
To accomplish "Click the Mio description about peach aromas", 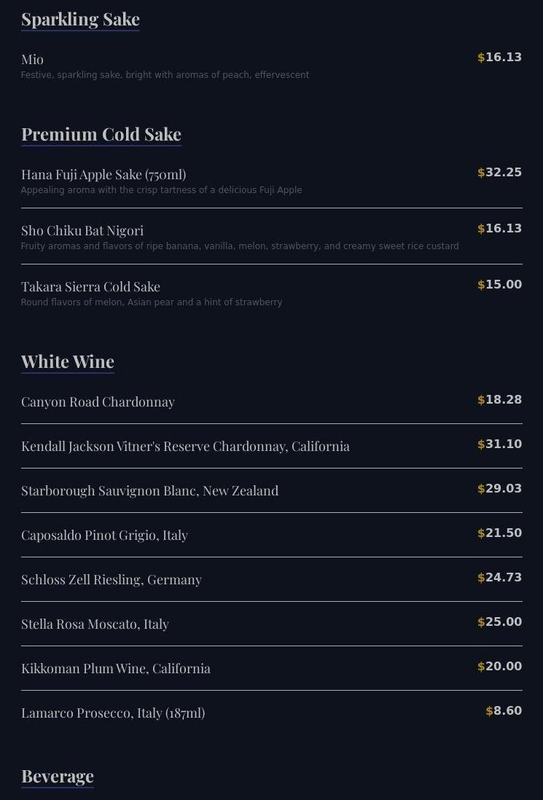I will 165,75.
